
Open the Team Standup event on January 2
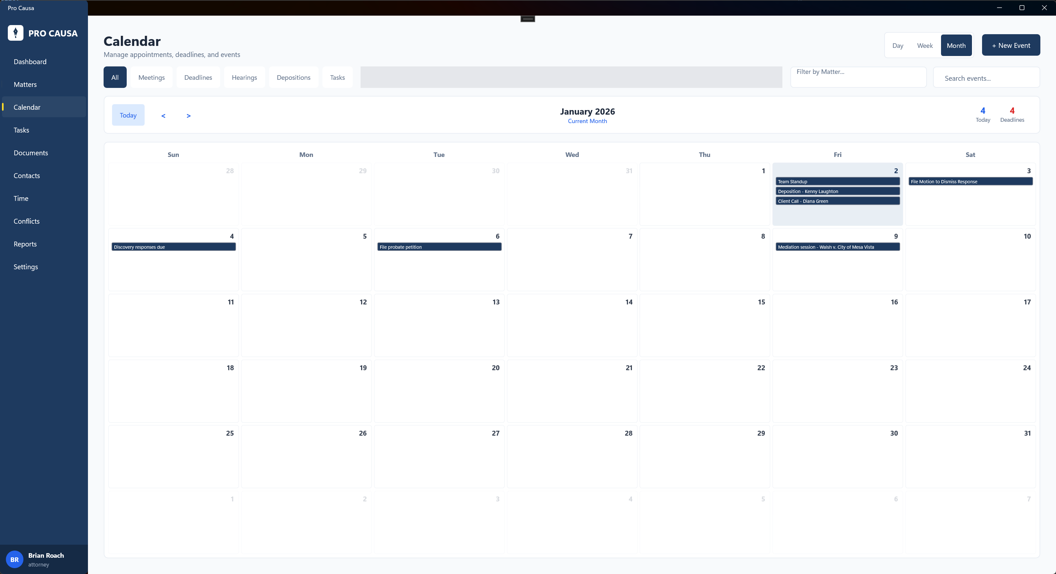(x=837, y=181)
